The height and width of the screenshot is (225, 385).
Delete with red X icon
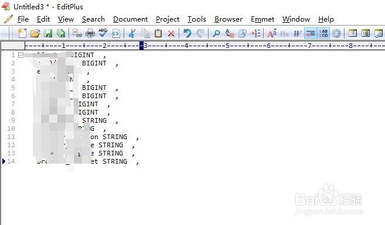point(171,33)
